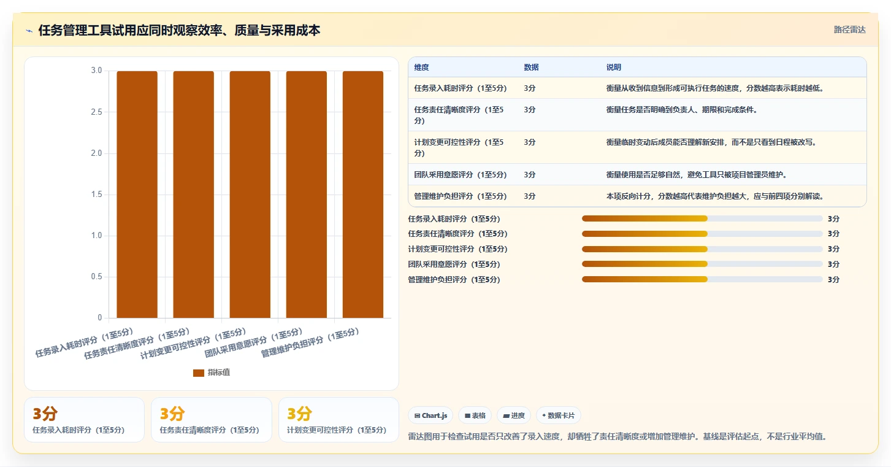891x467 pixels.
Task: Click the 团队采用意愿评分 chart bar
Action: [307, 195]
